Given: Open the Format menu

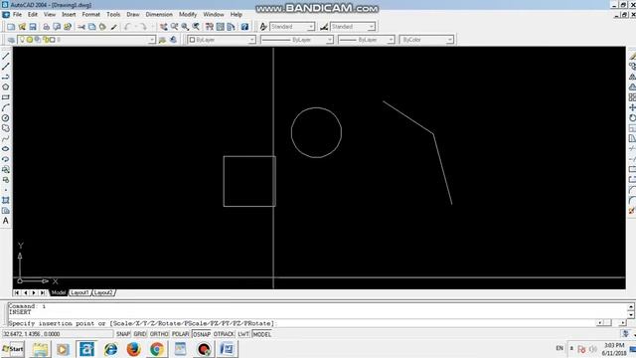Looking at the screenshot, I should 90,14.
